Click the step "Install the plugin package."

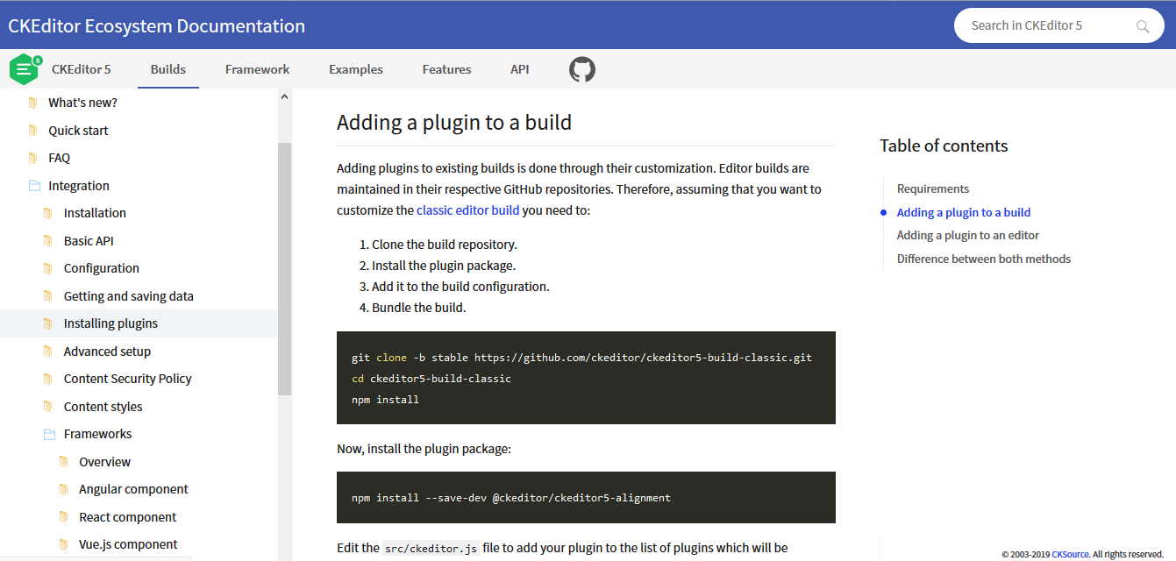444,266
